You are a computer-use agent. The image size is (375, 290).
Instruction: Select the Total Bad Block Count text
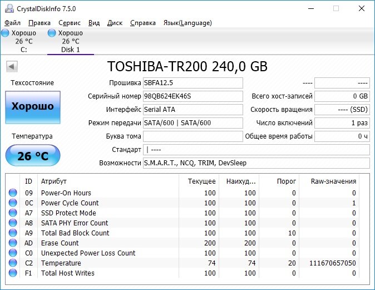75,233
